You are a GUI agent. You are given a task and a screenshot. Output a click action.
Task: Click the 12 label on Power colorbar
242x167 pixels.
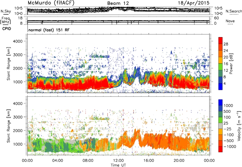(226, 71)
